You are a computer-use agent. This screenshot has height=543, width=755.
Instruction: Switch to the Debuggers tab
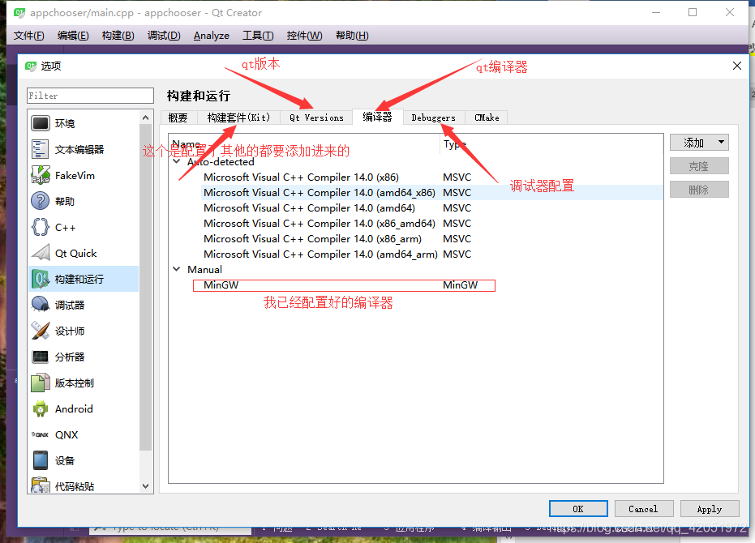(x=433, y=118)
